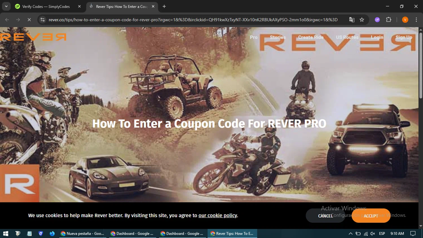Show hidden system tray icons
The image size is (423, 238).
[351, 233]
